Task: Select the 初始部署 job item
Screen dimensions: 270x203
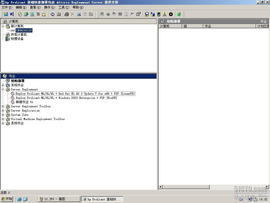Action: (x=18, y=81)
